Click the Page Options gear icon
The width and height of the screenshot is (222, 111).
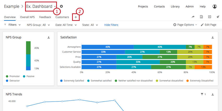pyautogui.click(x=175, y=25)
